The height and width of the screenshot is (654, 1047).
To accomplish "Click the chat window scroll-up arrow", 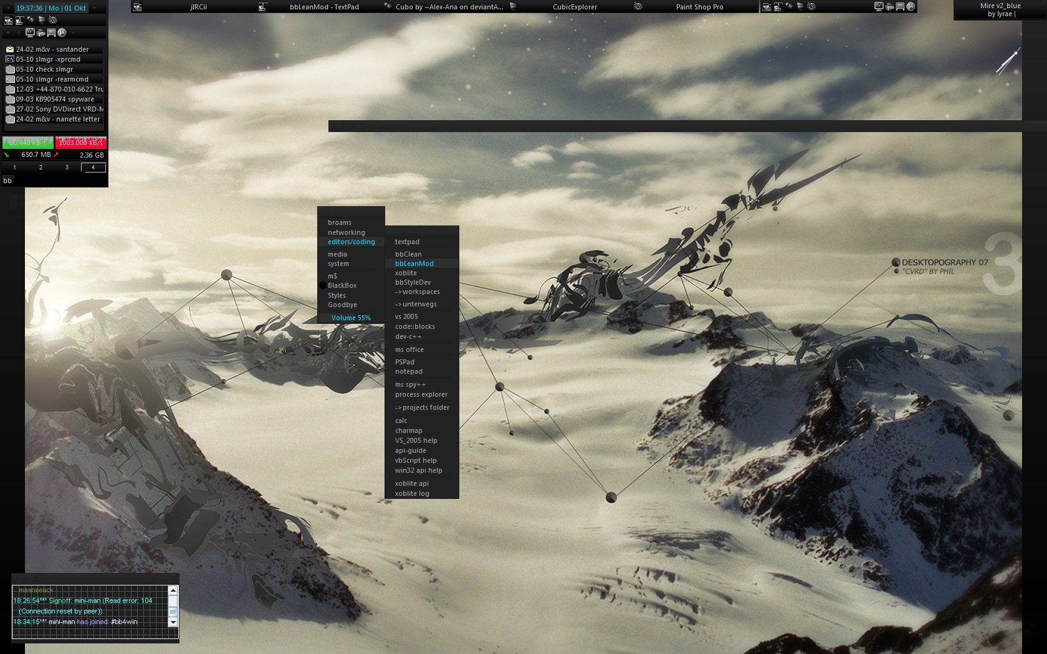I will (173, 590).
